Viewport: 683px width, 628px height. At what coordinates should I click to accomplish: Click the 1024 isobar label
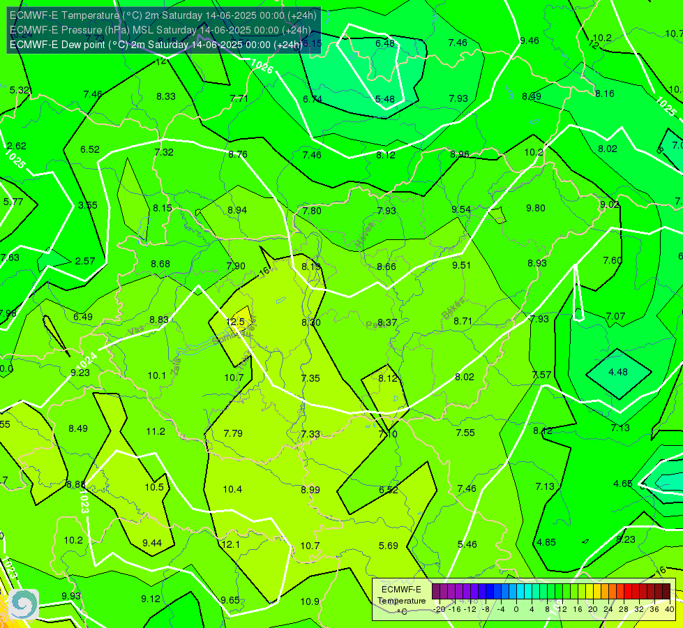87,361
